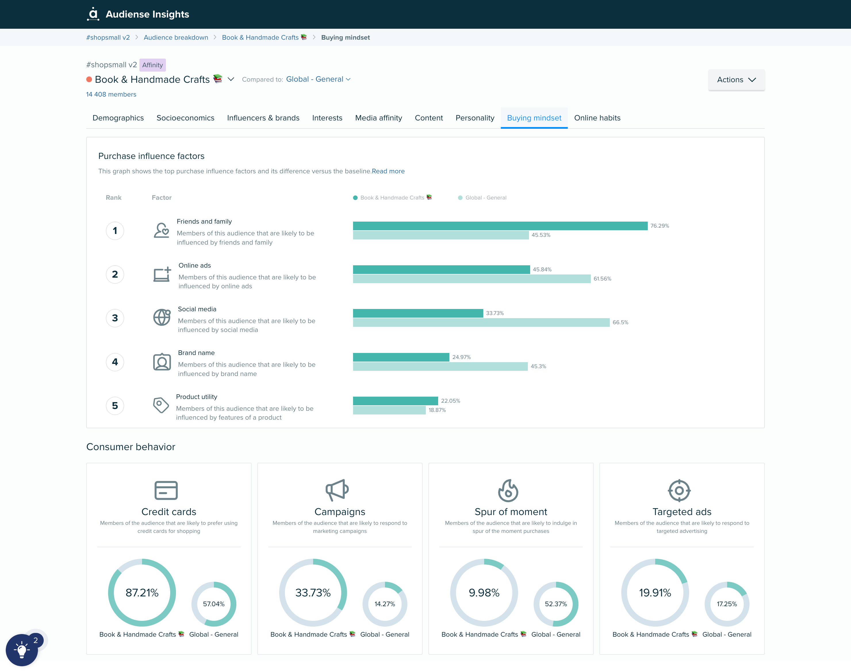This screenshot has height=672, width=851.
Task: Expand the Book & Handmade Crafts segment chevron
Action: tap(231, 79)
